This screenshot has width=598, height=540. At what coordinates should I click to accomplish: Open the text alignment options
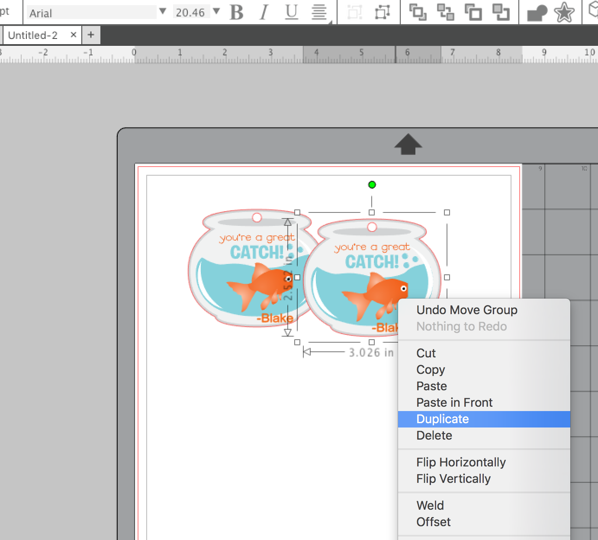318,13
